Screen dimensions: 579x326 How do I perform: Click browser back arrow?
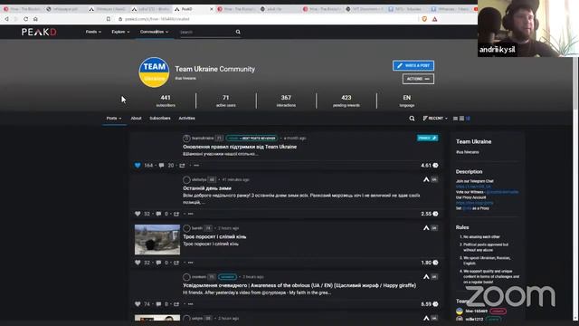6,19
